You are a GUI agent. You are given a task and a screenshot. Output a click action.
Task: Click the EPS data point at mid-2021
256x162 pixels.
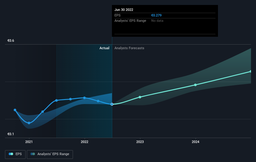pyautogui.click(x=56, y=100)
